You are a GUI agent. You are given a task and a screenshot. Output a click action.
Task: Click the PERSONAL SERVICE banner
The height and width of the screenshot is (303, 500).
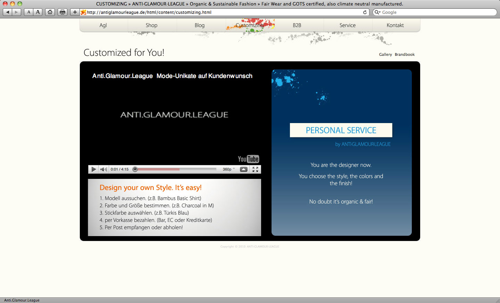click(x=341, y=130)
